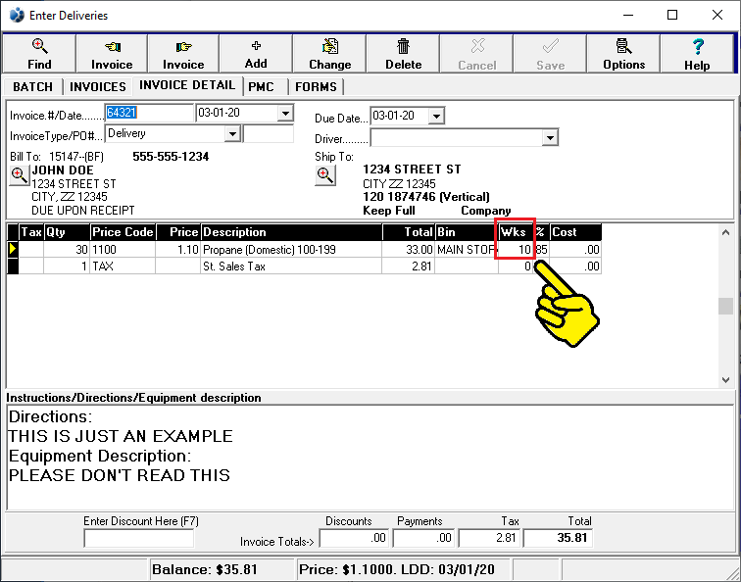Viewport: 741px width, 582px height.
Task: Click the line items scroll down arrow
Action: [x=725, y=380]
